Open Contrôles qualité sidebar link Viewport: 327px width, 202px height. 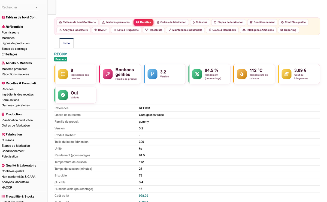point(13,171)
